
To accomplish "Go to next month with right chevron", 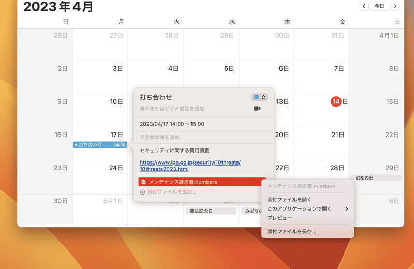I will pos(394,6).
